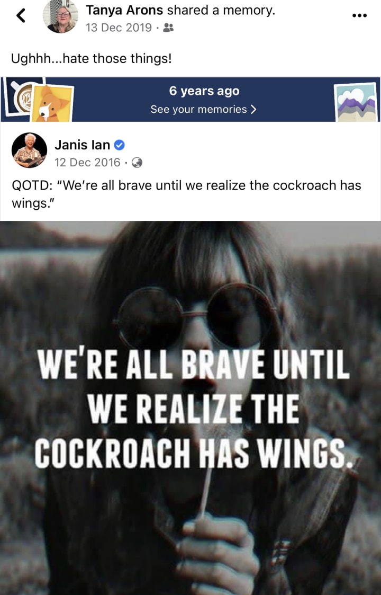Open the three-dot post options menu
This screenshot has height=595, width=381.
(359, 15)
